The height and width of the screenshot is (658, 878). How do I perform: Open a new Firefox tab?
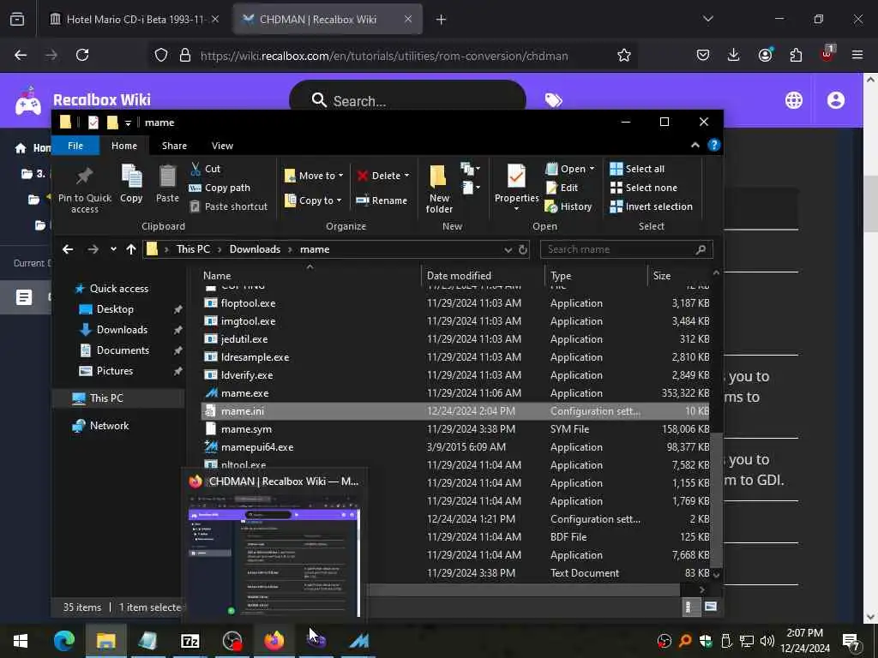(442, 20)
